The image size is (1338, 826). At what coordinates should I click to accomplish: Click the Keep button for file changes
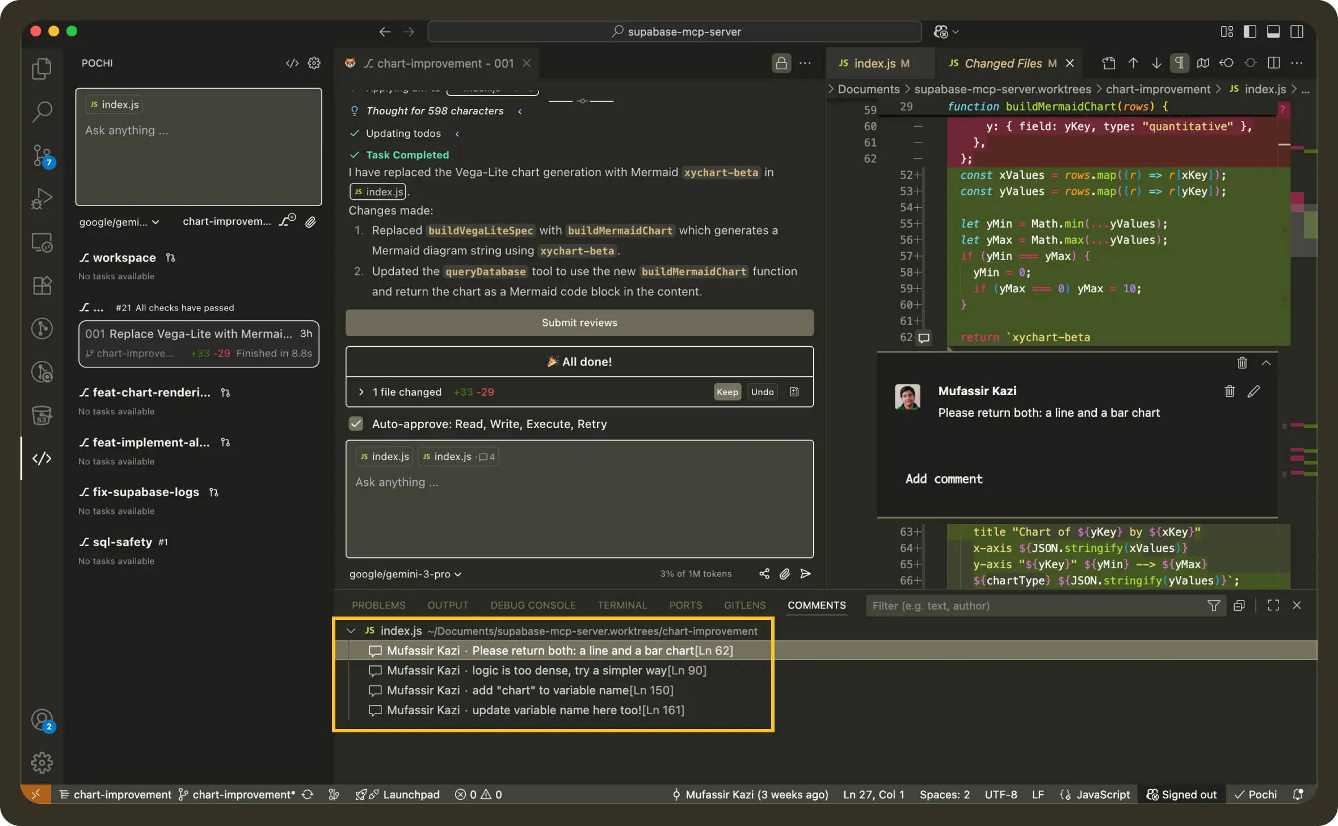(x=727, y=392)
